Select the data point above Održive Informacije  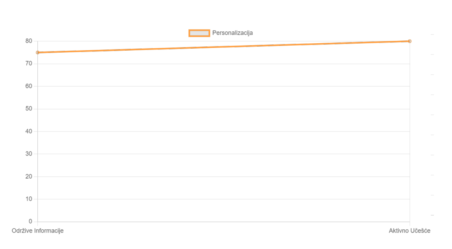(x=37, y=53)
